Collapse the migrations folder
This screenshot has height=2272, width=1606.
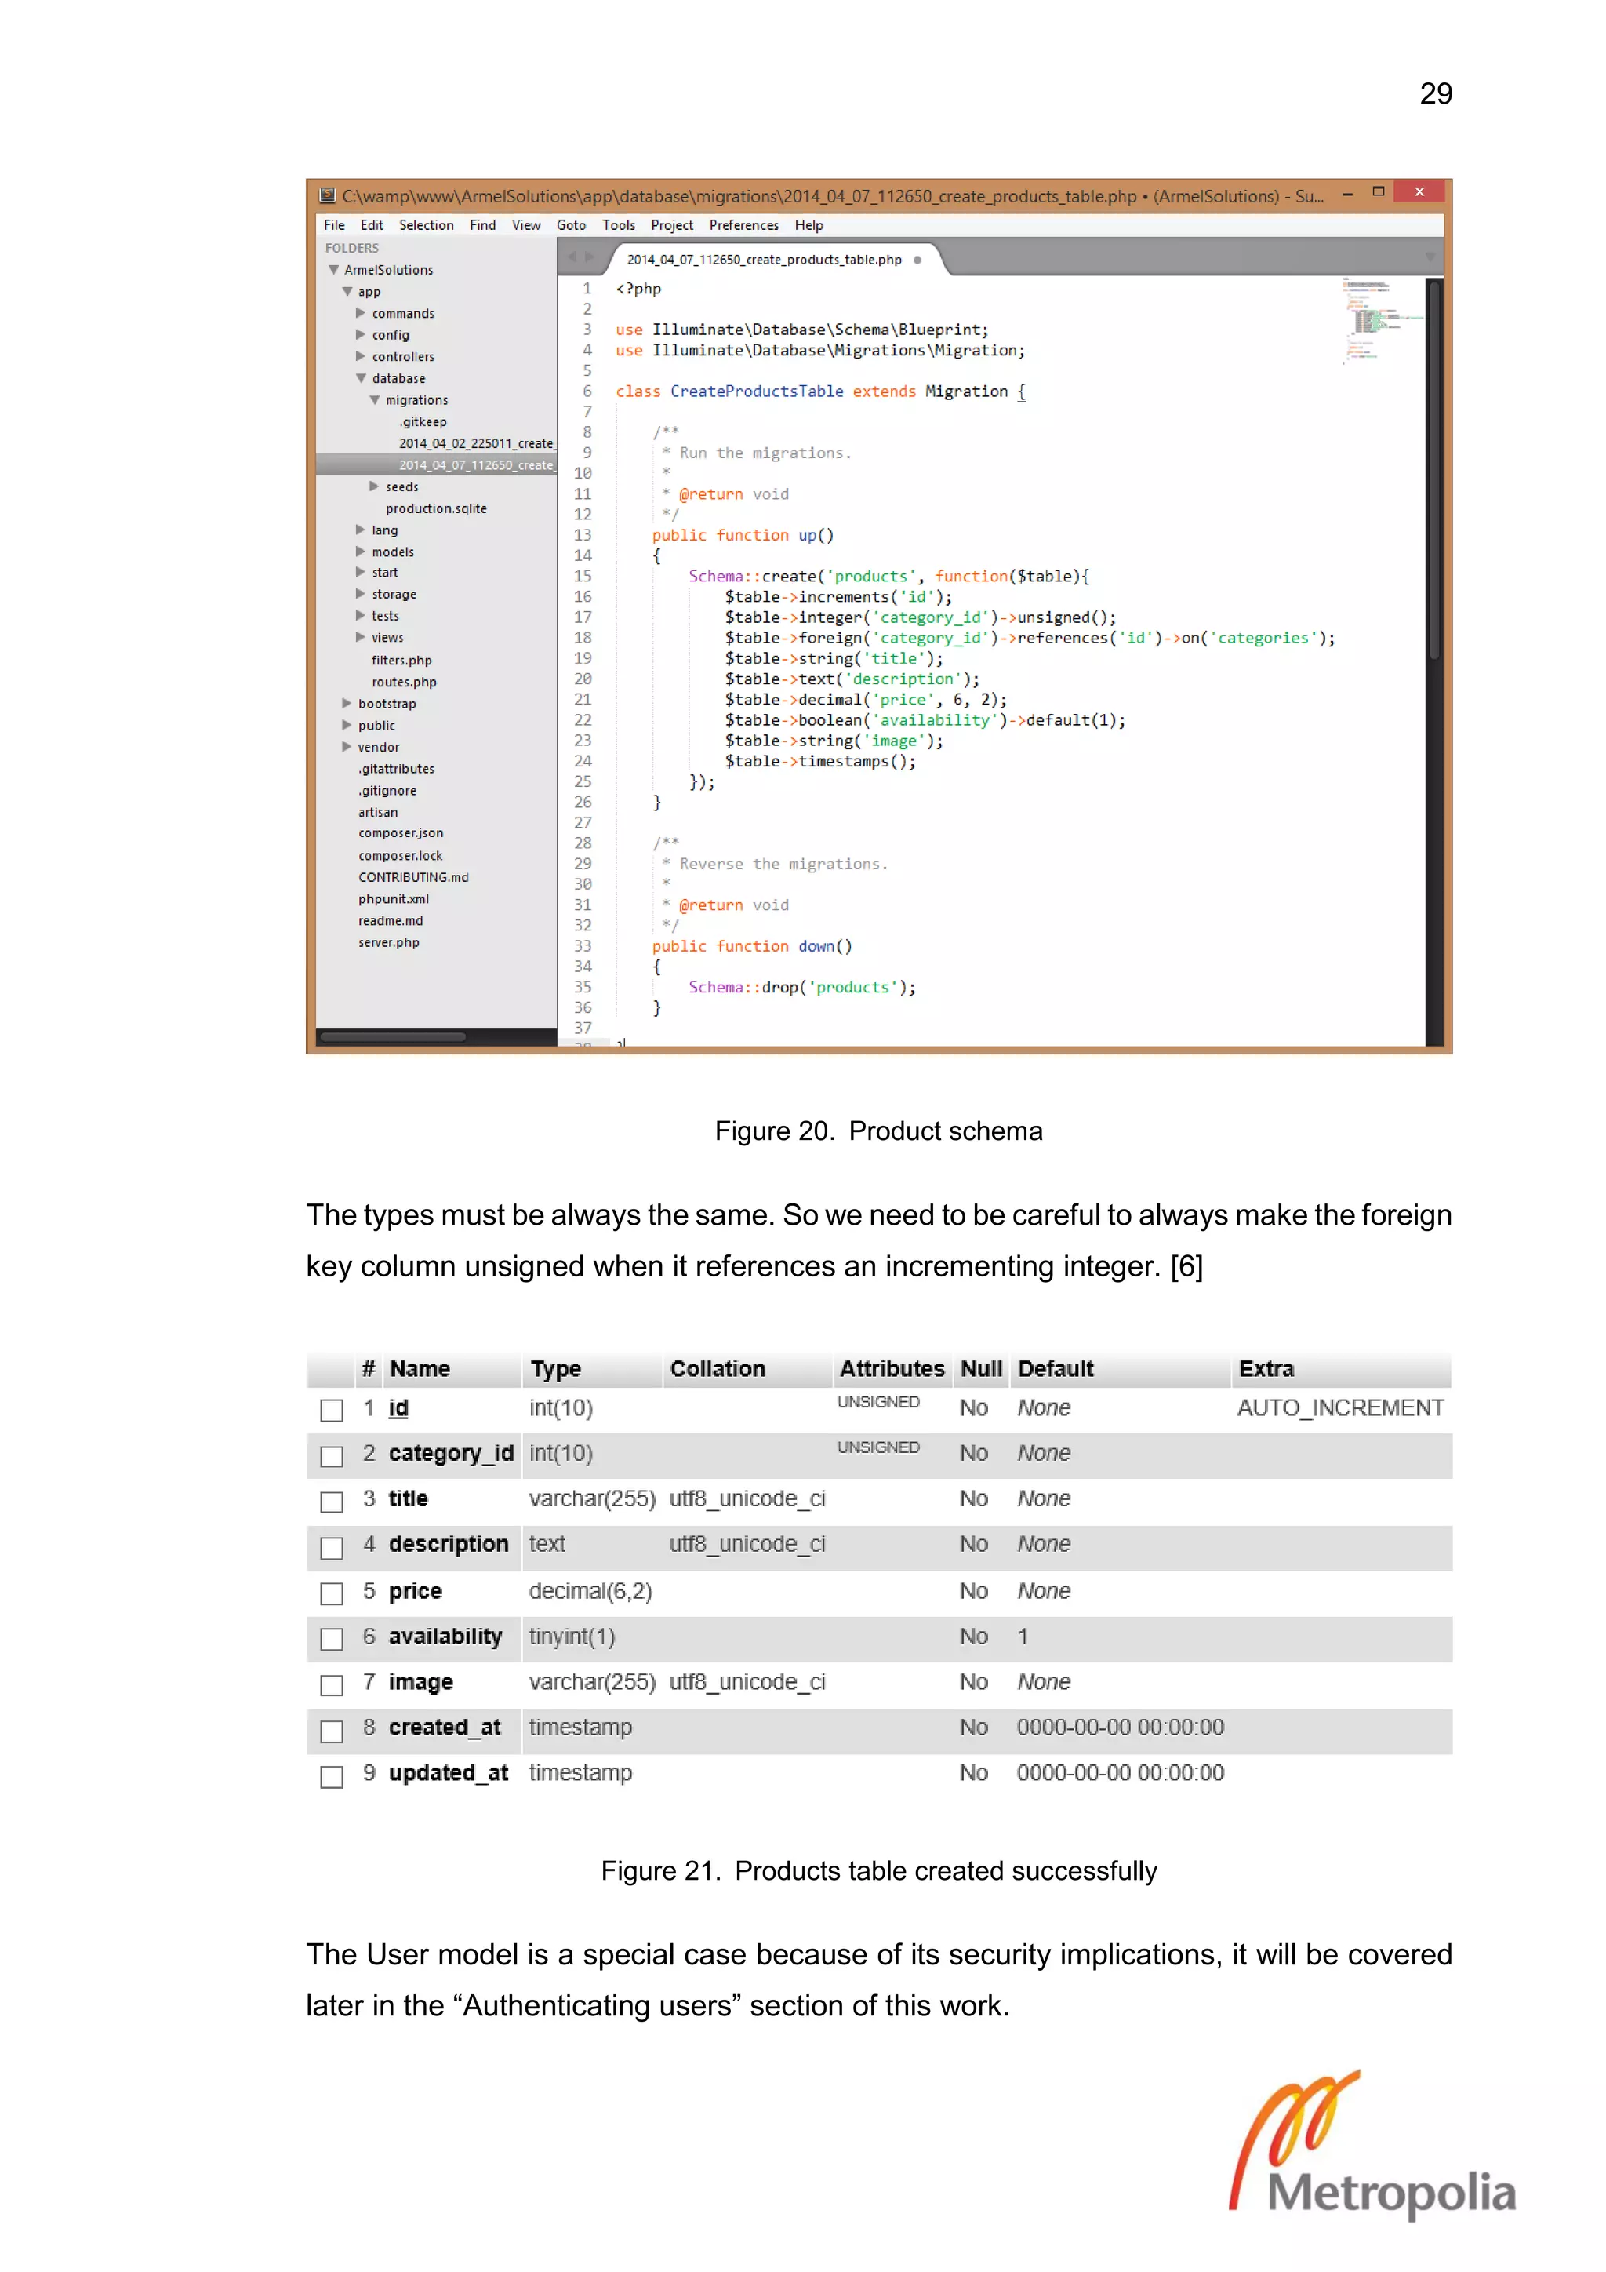click(375, 400)
